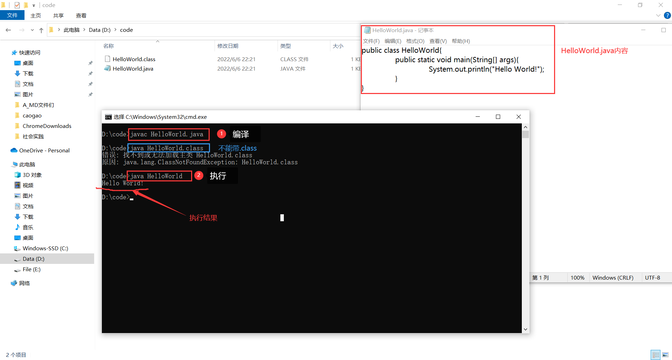Switch to large icons view layout

pyautogui.click(x=665, y=355)
